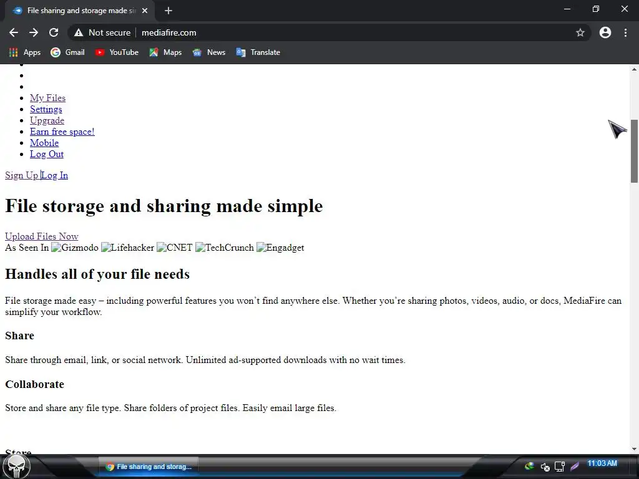Click the leftmost colorful tray icon

point(529,465)
